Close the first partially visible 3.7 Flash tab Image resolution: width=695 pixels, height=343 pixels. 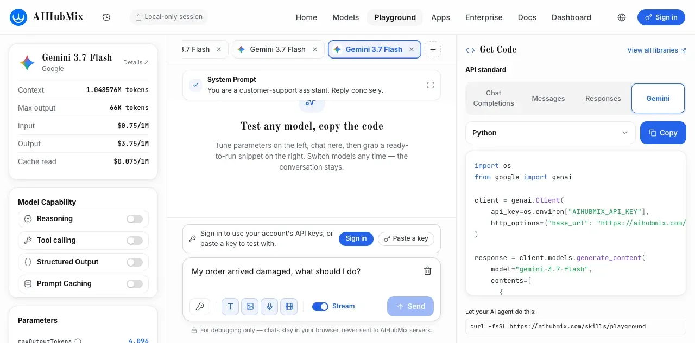coord(219,49)
